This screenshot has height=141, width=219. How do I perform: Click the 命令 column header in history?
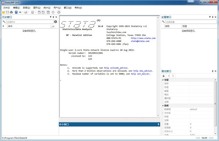point(29,26)
